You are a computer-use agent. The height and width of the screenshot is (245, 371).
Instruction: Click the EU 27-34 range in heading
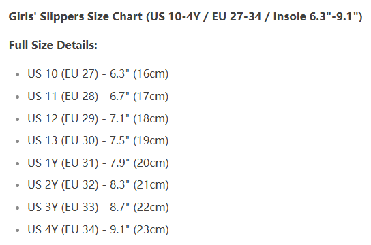(x=237, y=17)
